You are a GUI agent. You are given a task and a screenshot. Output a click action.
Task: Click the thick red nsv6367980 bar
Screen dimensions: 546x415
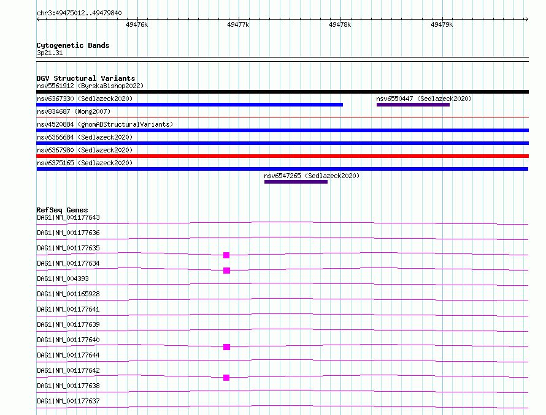pyautogui.click(x=282, y=156)
